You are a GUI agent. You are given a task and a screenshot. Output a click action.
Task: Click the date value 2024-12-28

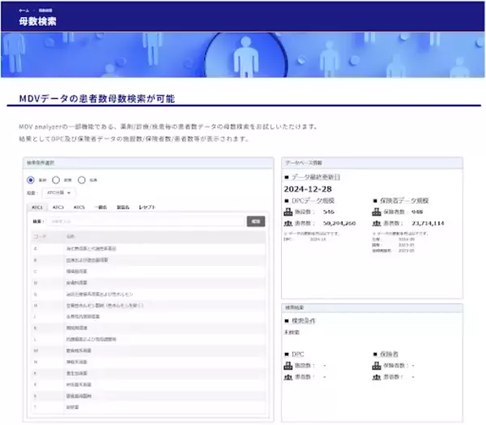click(308, 189)
